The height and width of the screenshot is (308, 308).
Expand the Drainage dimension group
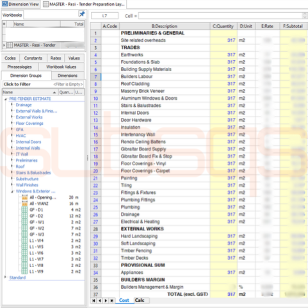pyautogui.click(x=12, y=104)
